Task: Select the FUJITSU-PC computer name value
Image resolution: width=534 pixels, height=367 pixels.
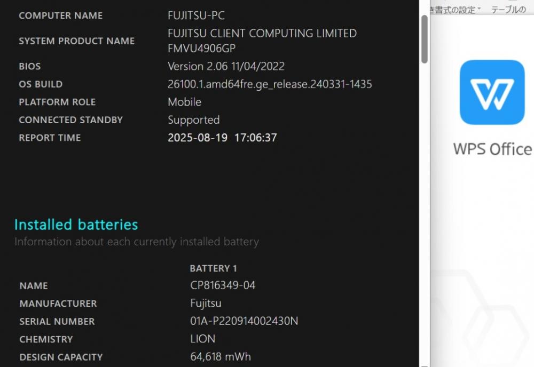Action: (x=196, y=15)
